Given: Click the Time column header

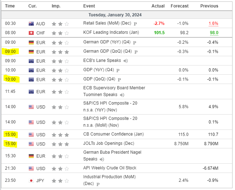Looking at the screenshot, I should pos(10,6).
